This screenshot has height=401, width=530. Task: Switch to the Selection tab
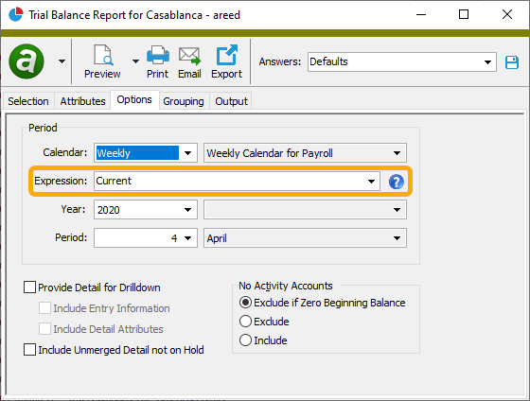(28, 101)
